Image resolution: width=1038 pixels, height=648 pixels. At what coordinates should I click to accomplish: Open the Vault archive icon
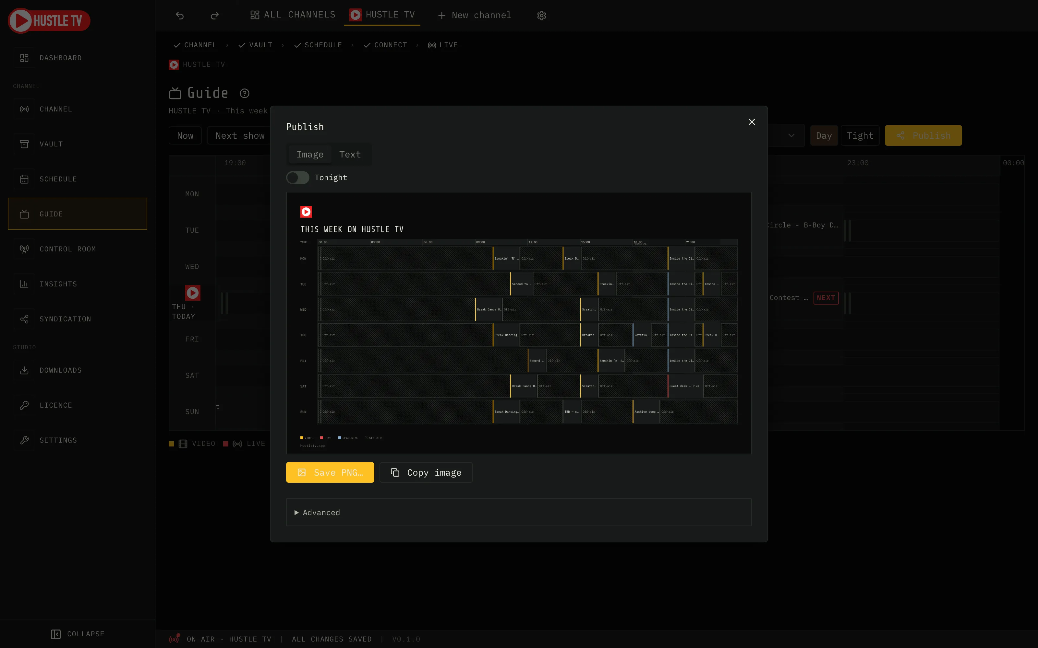[x=24, y=145]
